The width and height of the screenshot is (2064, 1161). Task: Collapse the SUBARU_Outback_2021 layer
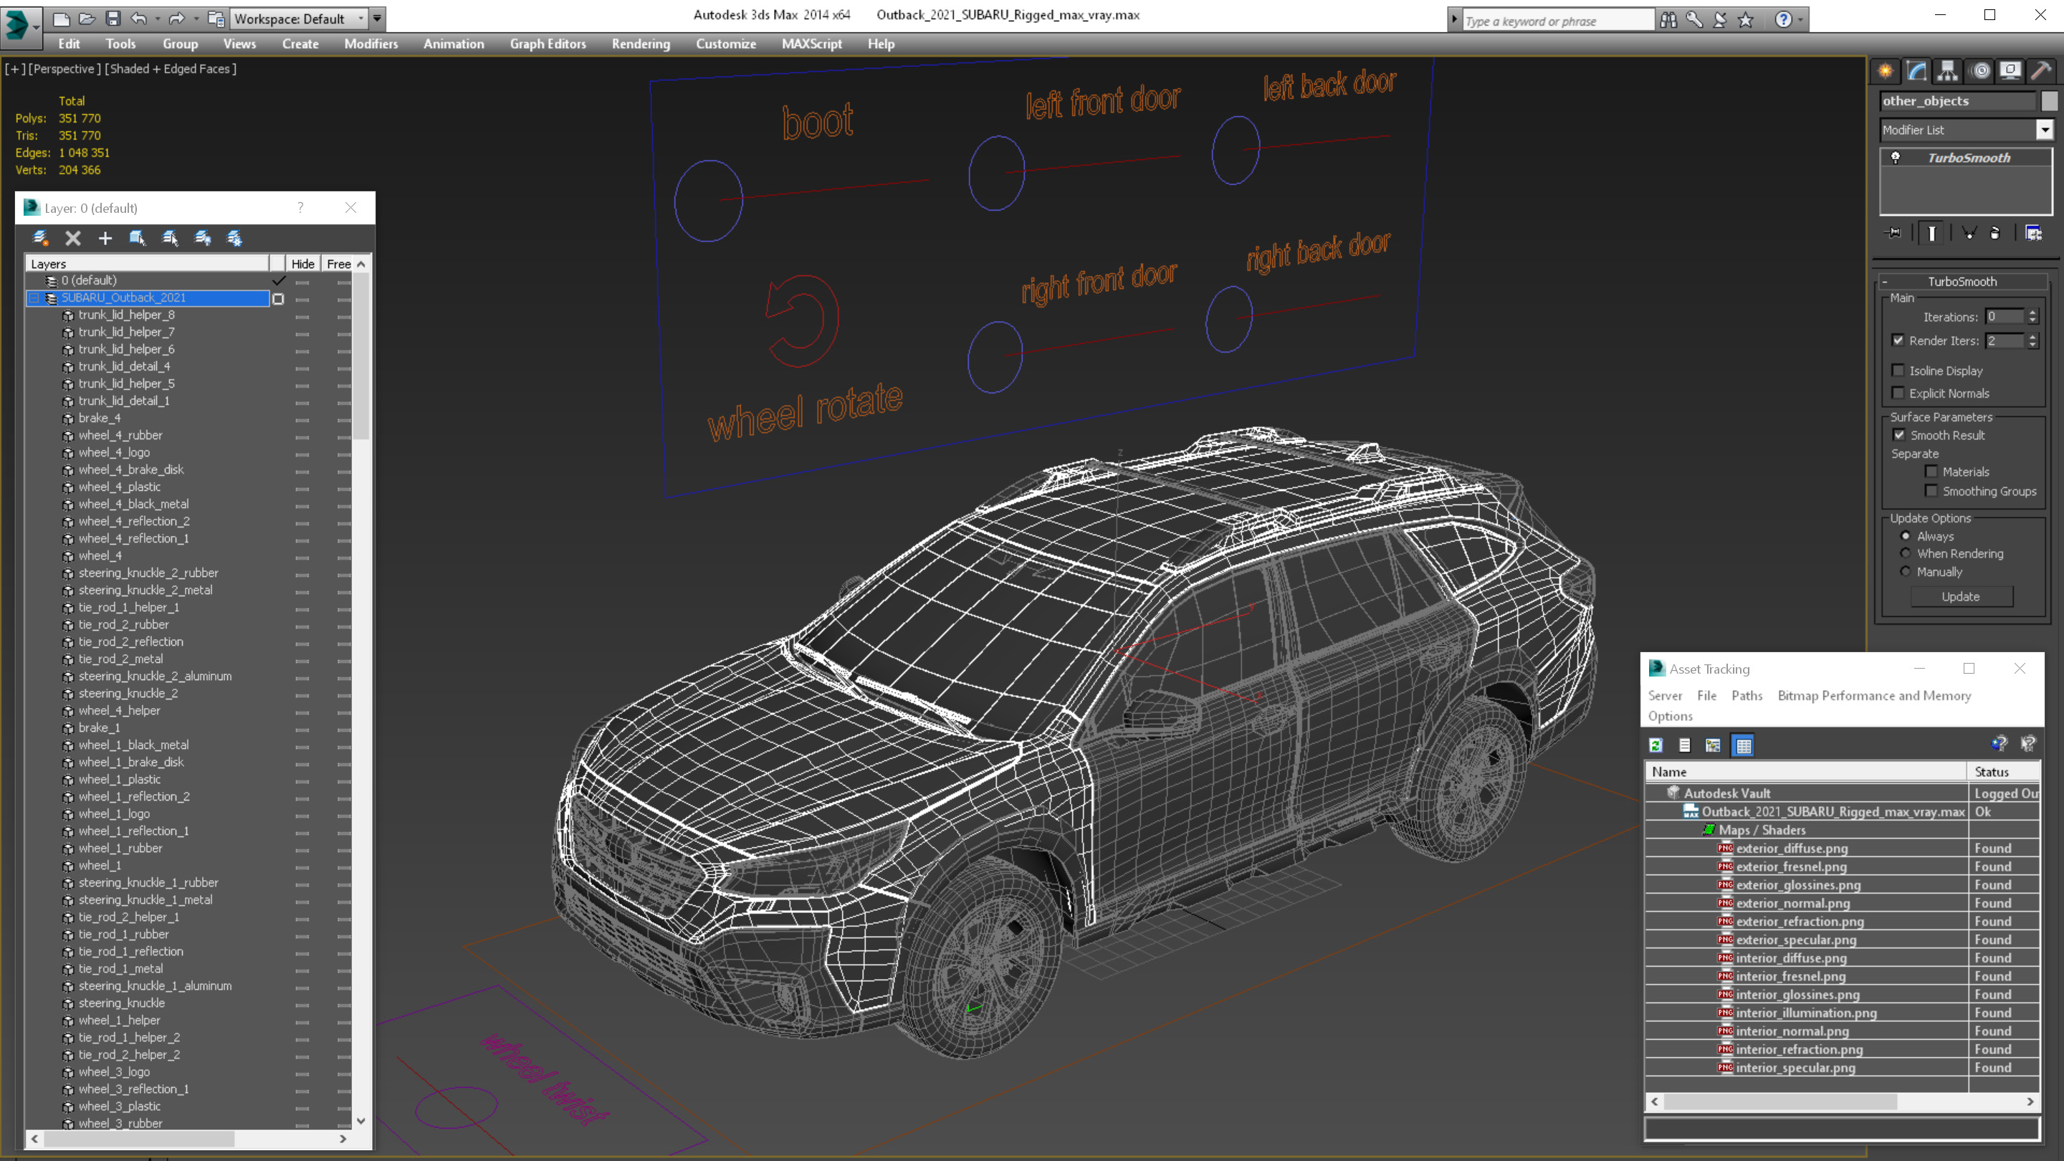coord(34,298)
